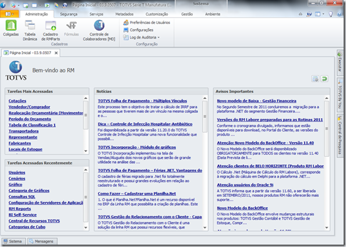The height and width of the screenshot is (247, 346).
Task: Open Controle de Colaboradores [MD]
Action: (x=99, y=30)
